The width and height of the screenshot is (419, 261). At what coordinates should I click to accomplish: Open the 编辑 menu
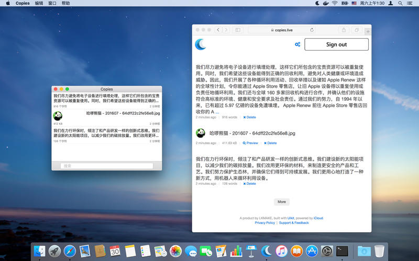click(39, 3)
